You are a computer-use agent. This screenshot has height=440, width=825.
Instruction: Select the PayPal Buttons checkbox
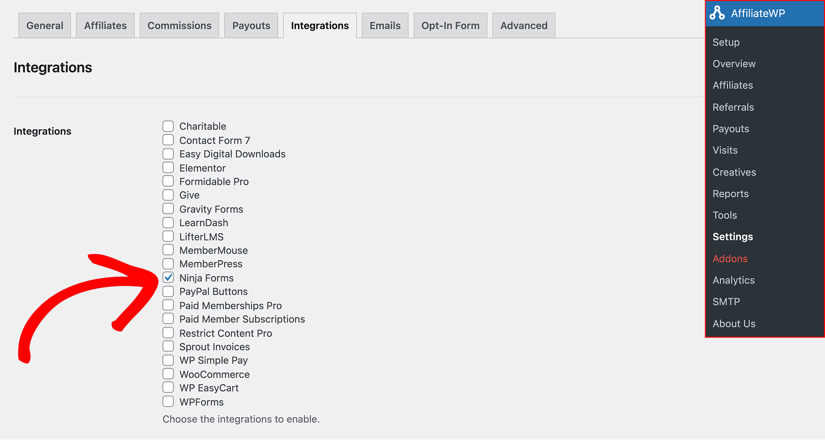pyautogui.click(x=168, y=291)
